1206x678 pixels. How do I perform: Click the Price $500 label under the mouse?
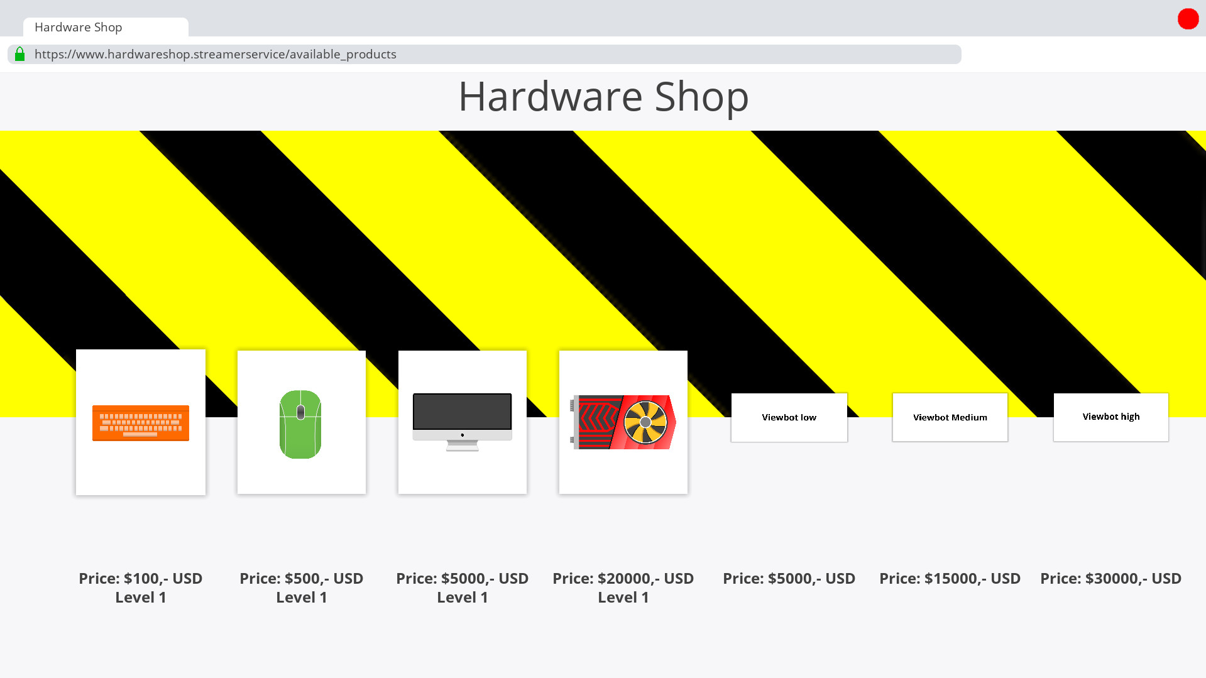301,578
